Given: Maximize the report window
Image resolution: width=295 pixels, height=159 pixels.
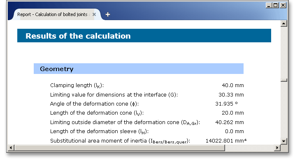Looking at the screenshot, I should (x=276, y=5).
